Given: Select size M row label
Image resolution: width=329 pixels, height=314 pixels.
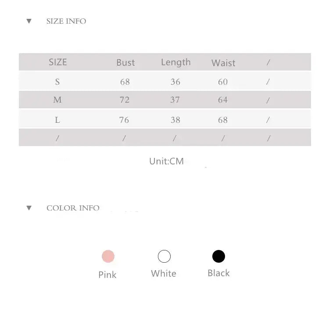Looking at the screenshot, I should [57, 100].
